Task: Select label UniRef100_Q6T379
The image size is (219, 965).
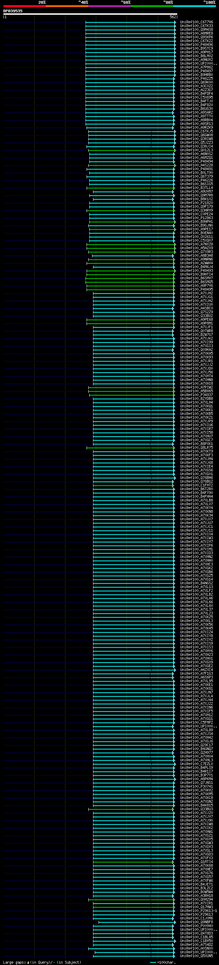Action: click(196, 176)
